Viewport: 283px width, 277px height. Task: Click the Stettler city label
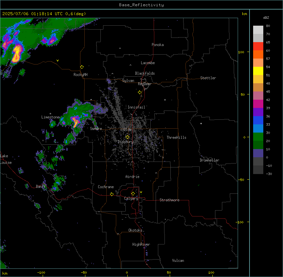(x=208, y=78)
